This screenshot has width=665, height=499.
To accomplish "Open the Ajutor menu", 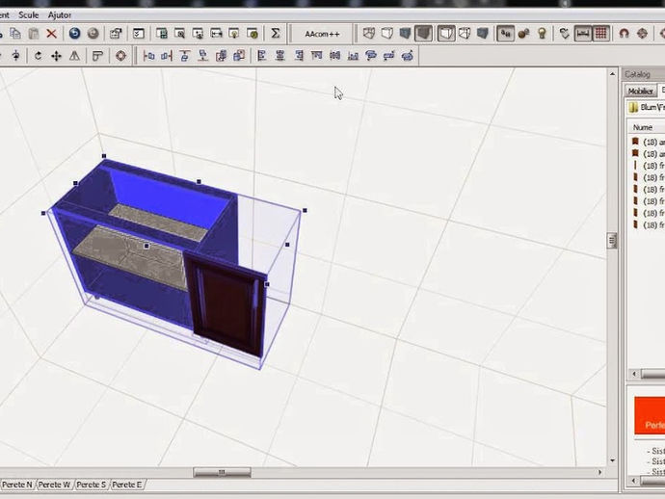I will point(60,15).
